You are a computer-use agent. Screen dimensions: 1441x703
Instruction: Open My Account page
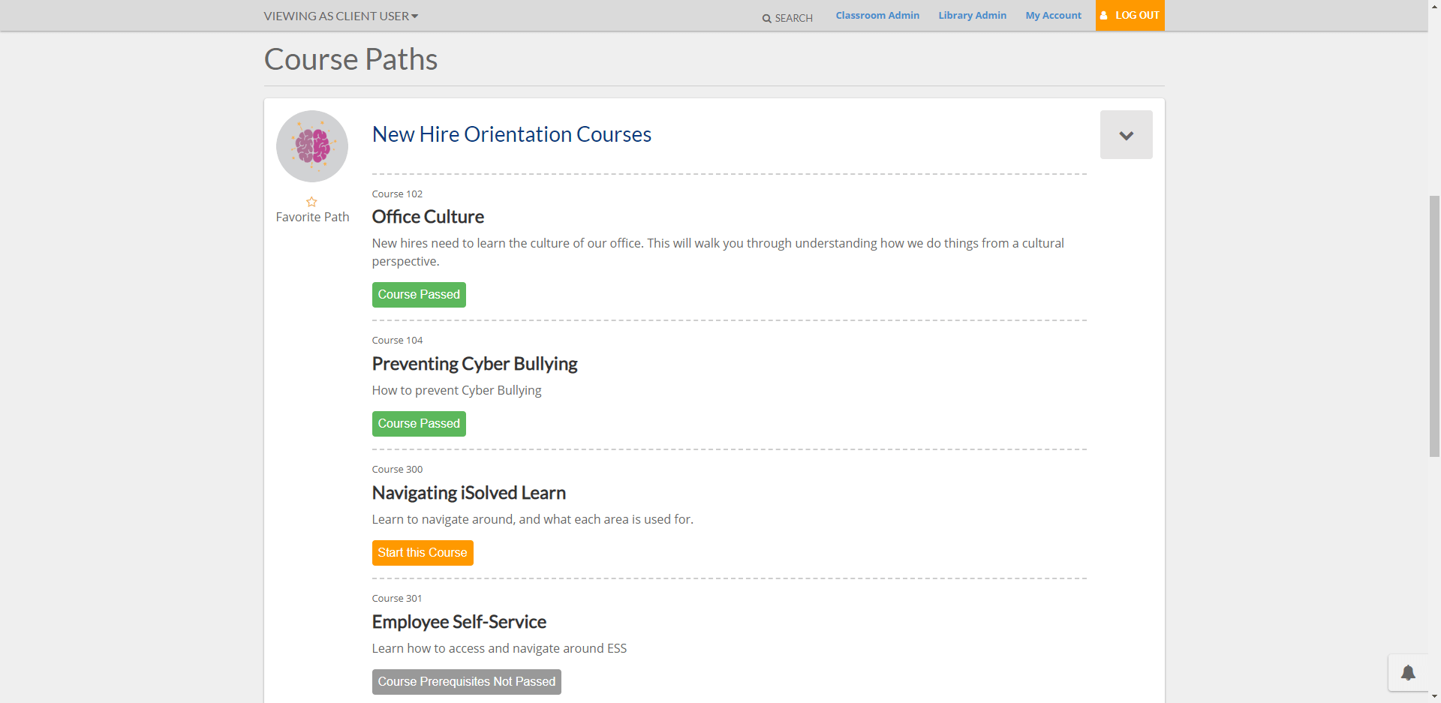(1053, 15)
